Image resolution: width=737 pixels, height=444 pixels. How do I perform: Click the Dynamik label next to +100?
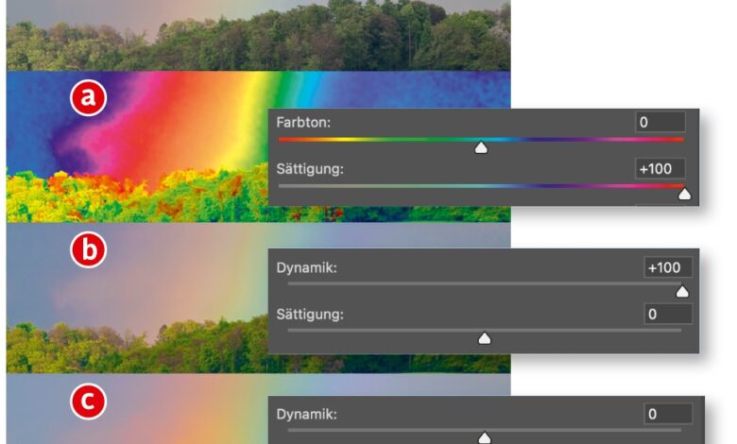tap(306, 267)
